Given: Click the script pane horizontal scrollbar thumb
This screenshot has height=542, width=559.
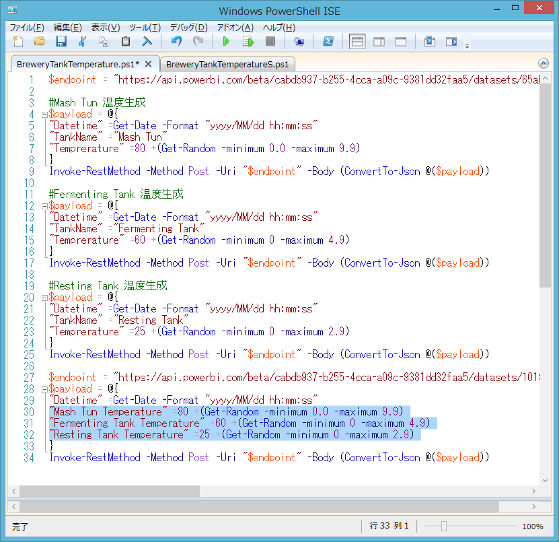Looking at the screenshot, I should coord(110,491).
